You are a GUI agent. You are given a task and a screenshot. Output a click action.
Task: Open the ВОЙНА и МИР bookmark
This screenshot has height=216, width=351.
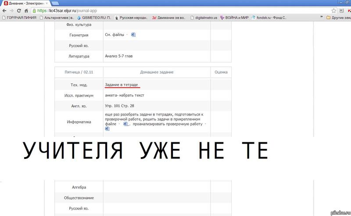pyautogui.click(x=234, y=18)
